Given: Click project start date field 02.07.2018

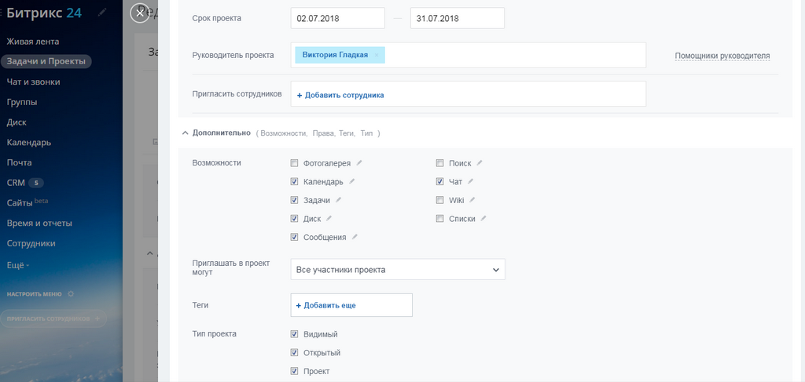Looking at the screenshot, I should [x=338, y=19].
